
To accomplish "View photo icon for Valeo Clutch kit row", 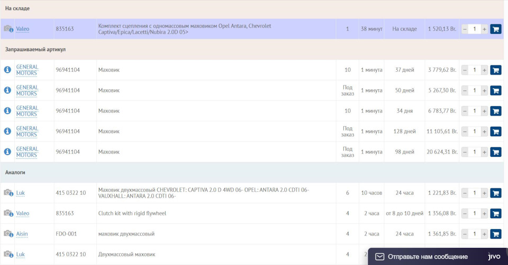I will click(8, 213).
